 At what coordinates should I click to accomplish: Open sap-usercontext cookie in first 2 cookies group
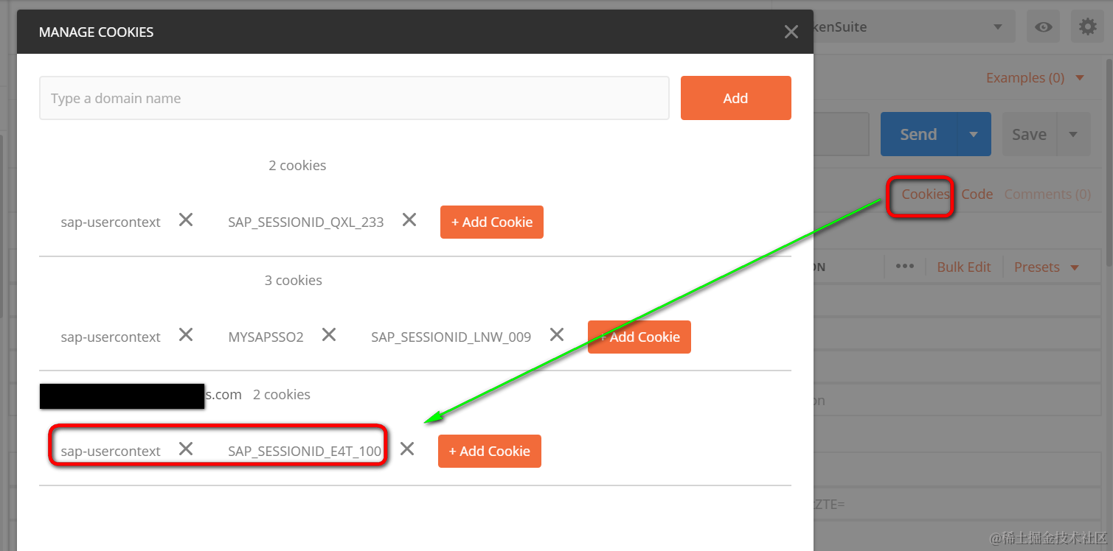point(111,222)
